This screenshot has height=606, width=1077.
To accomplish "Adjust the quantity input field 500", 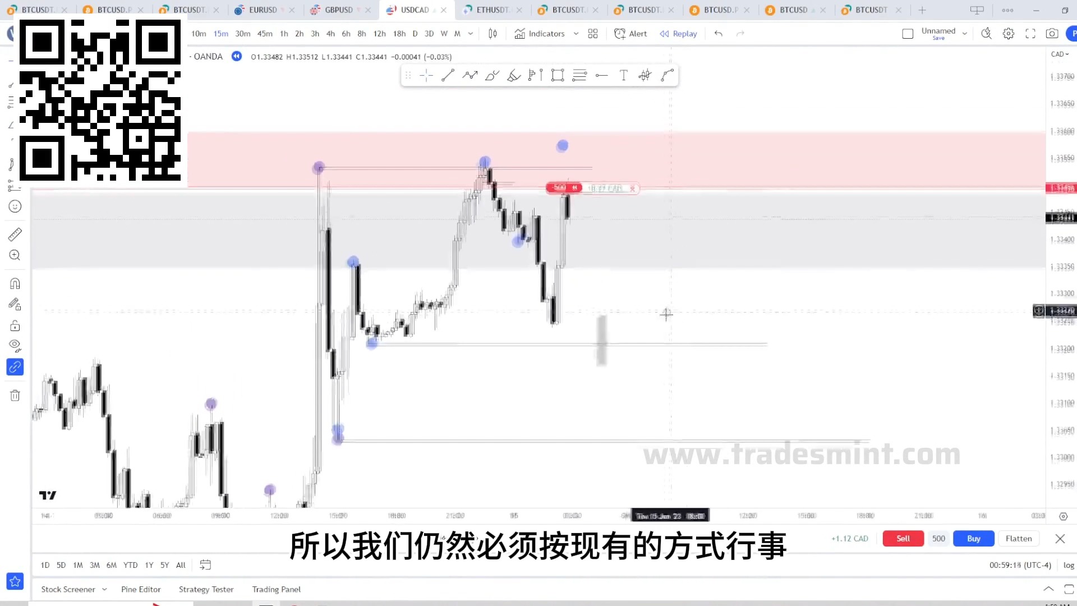I will tap(937, 538).
